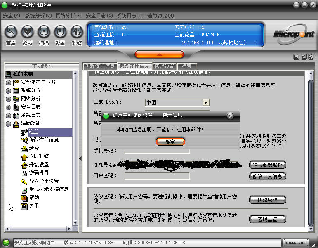Open 升级设置 house icon
This screenshot has width=318, height=248.
[24, 165]
